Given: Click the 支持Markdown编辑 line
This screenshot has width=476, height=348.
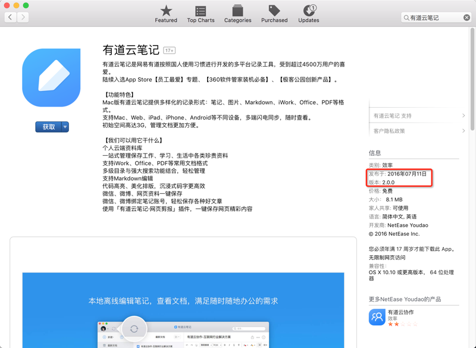Looking at the screenshot, I should click(128, 178).
